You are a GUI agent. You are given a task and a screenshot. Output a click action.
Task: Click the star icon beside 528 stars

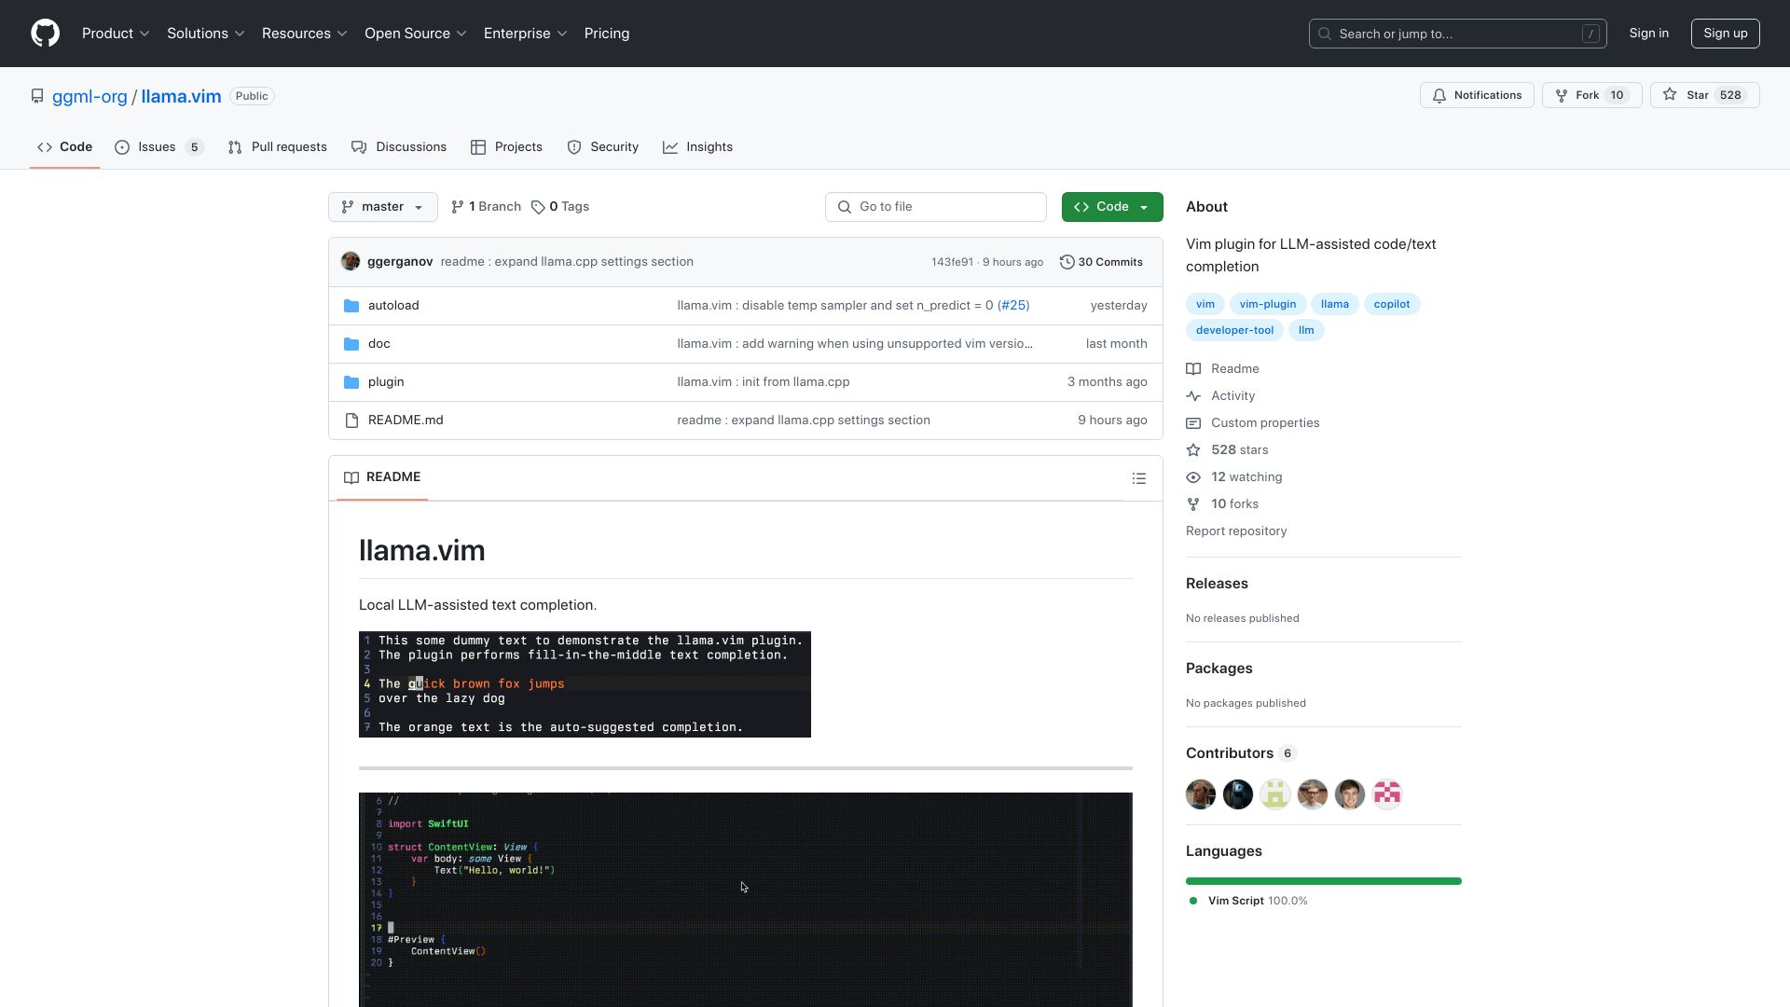pos(1193,450)
